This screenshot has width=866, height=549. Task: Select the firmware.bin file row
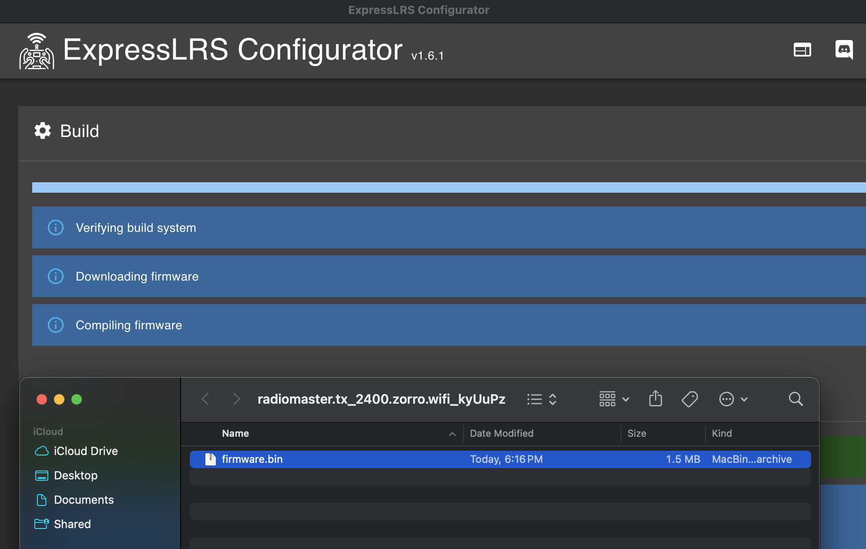pos(500,459)
